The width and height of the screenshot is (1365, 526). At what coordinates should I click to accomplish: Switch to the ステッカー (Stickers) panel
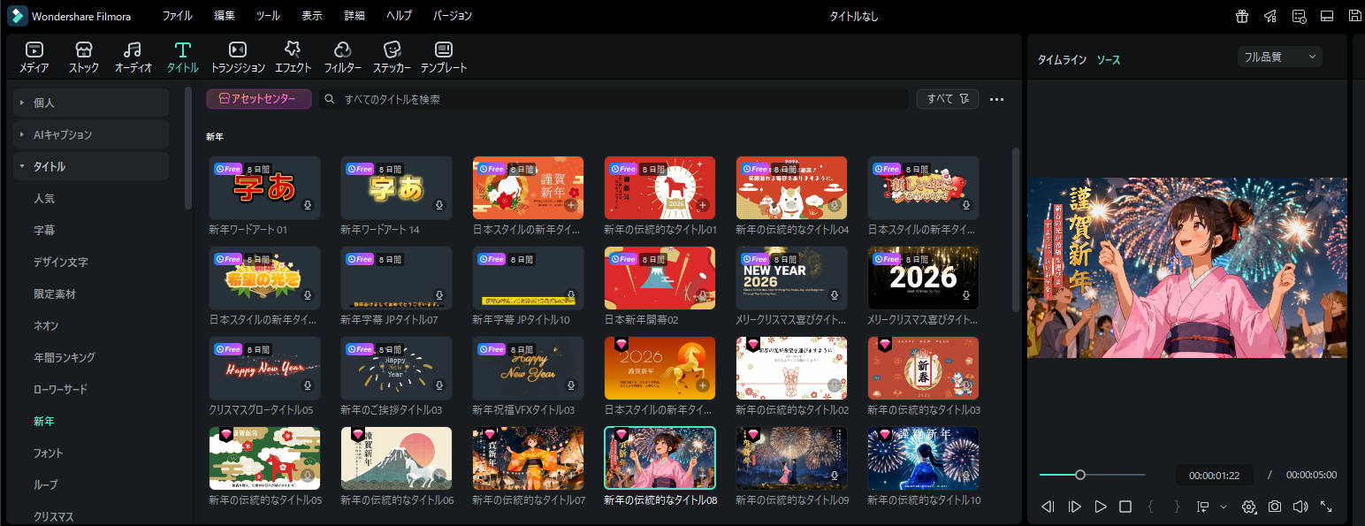coord(392,57)
